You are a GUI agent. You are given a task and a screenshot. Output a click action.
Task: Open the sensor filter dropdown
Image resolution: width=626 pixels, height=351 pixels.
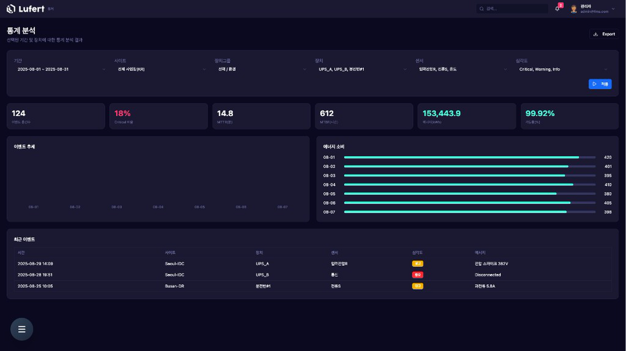click(462, 69)
